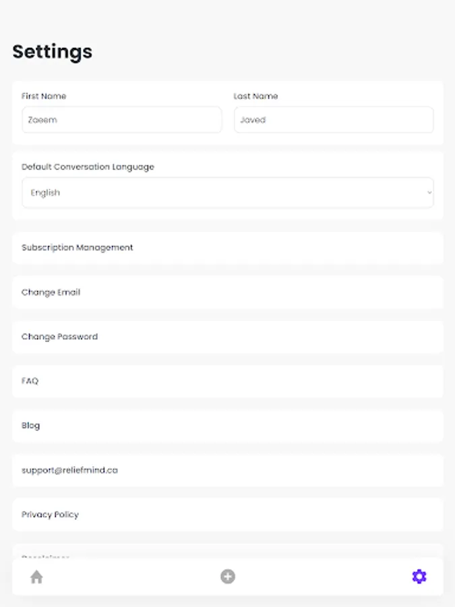
Task: Tap the support@reliefmind.ca email link
Action: (x=70, y=470)
